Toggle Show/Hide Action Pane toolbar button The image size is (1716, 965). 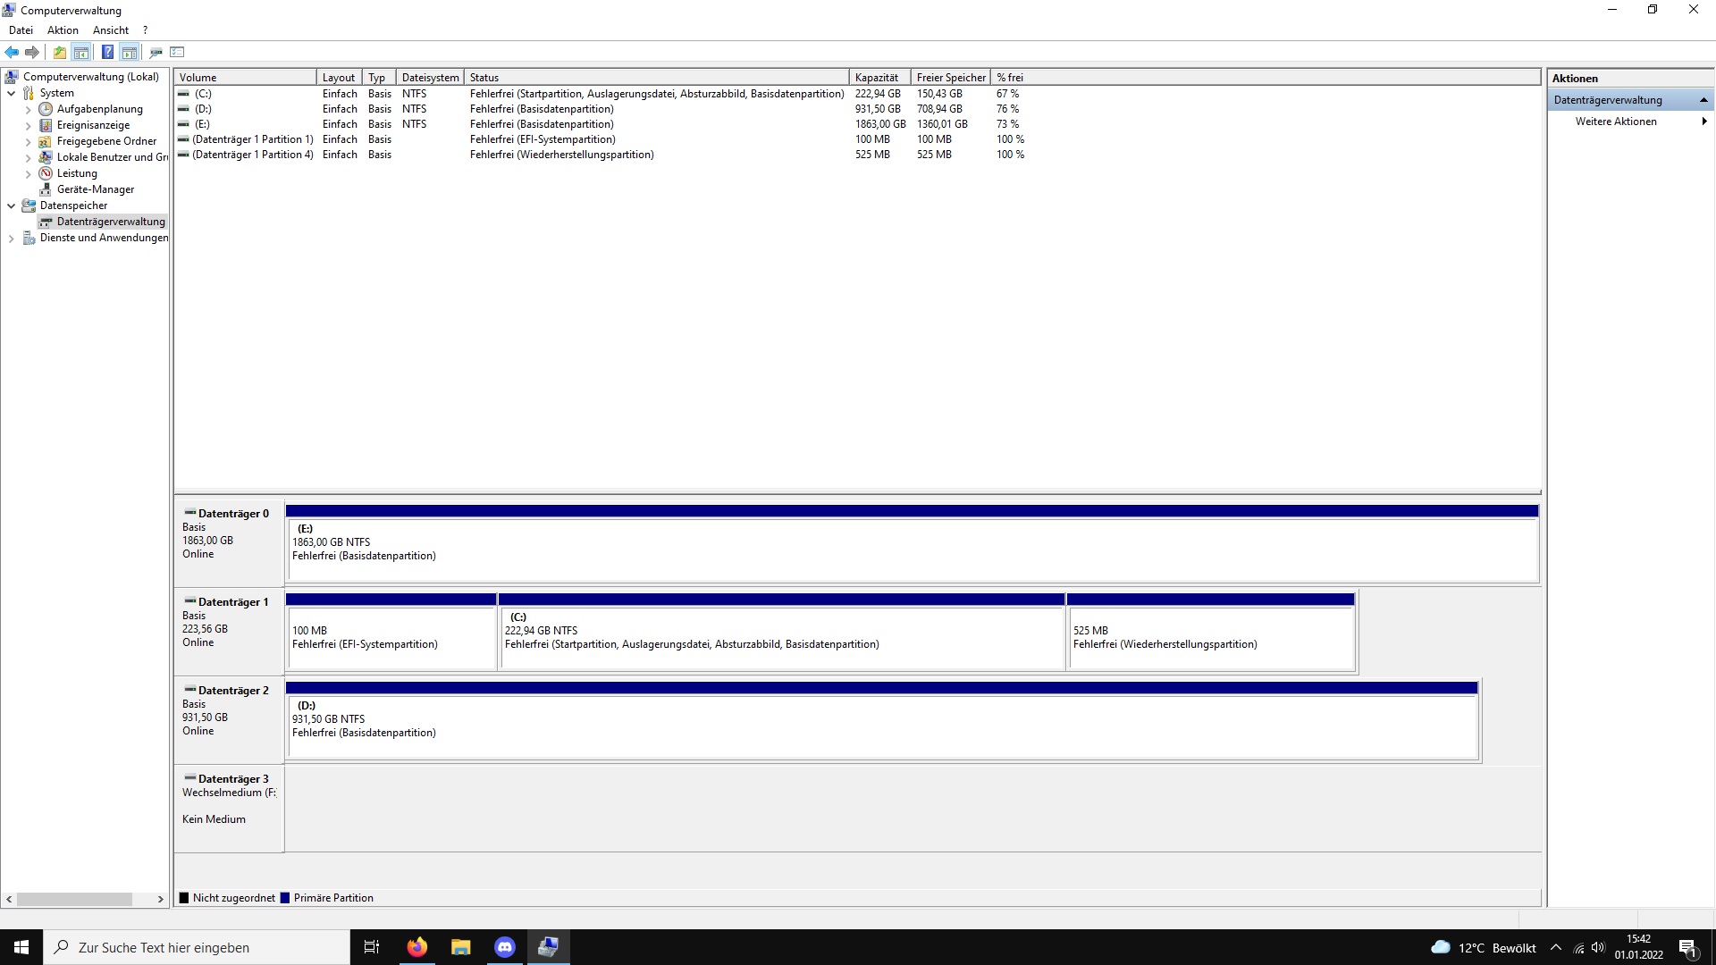130,52
